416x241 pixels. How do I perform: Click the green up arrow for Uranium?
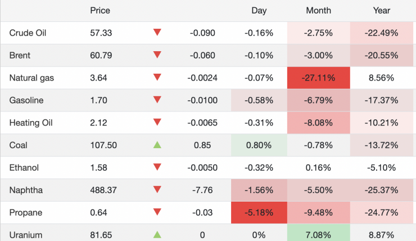pos(157,235)
